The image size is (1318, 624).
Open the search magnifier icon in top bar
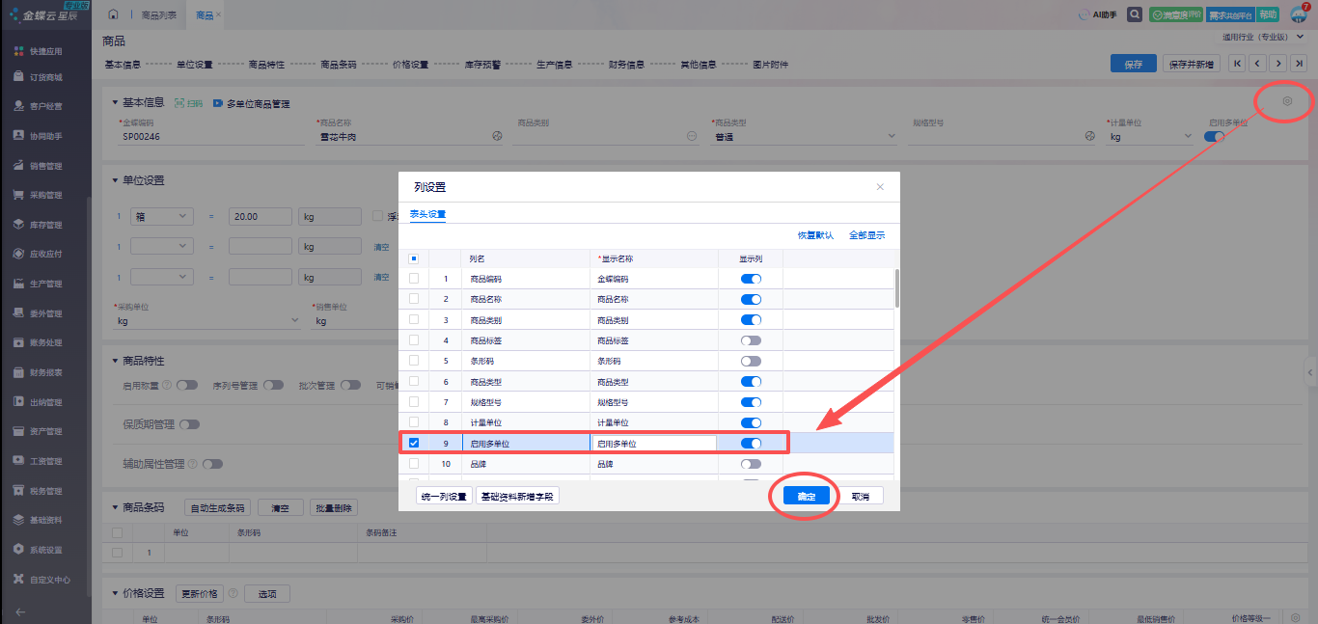(x=1135, y=14)
